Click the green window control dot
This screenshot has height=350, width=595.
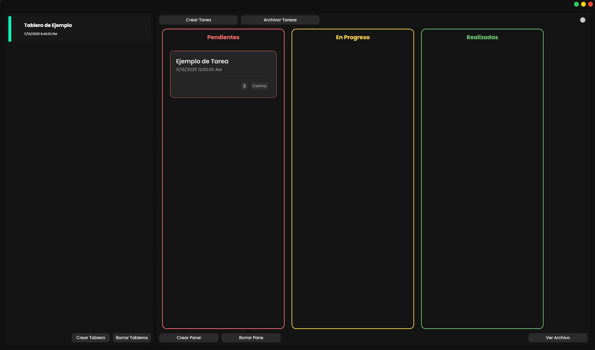click(x=576, y=4)
